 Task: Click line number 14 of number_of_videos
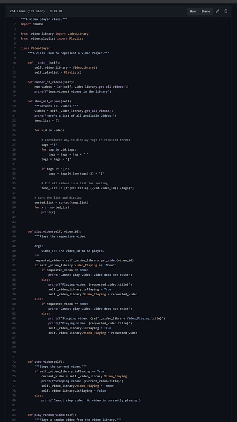point(14,82)
